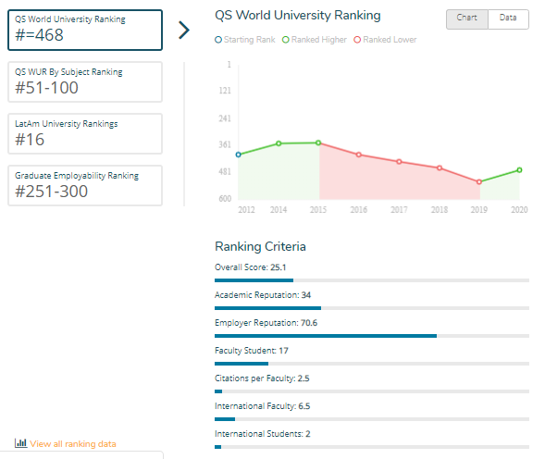Toggle the Starting Rank legend marker
This screenshot has width=545, height=459.
pyautogui.click(x=218, y=40)
